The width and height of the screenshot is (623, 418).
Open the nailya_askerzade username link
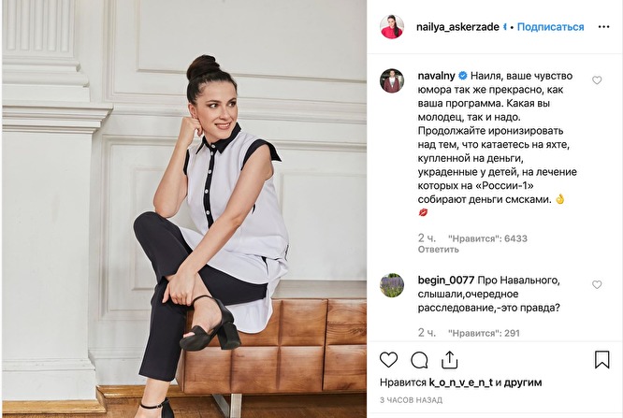457,27
